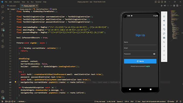The width and height of the screenshot is (183, 103).
Task: Change encoding via 'UTF-8' status item
Action: point(127,101)
